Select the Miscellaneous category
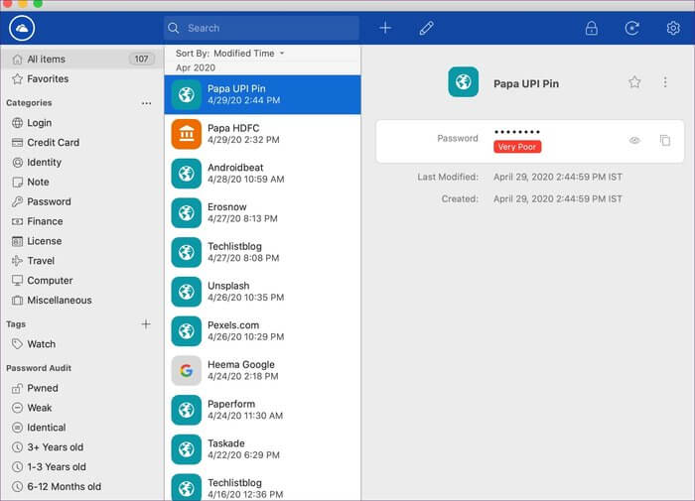The image size is (695, 501). (x=80, y=301)
